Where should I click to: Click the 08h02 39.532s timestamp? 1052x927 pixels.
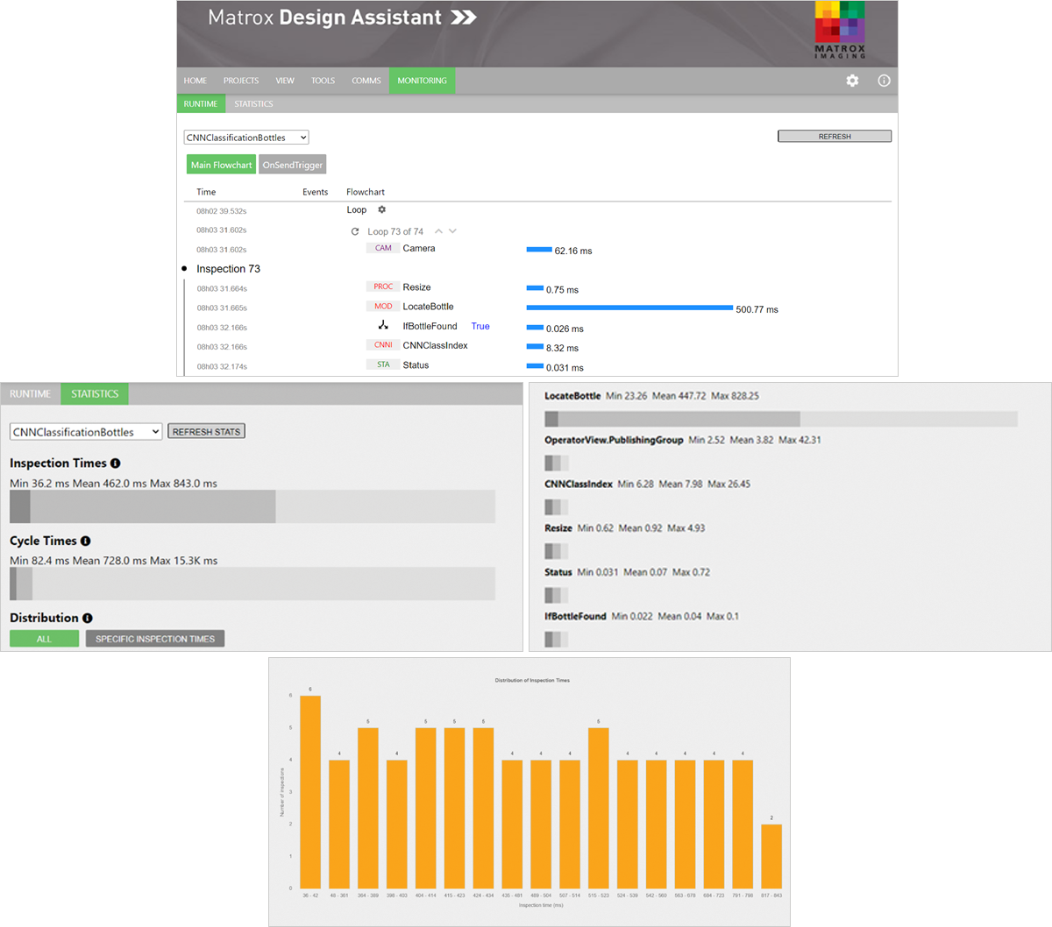point(221,211)
